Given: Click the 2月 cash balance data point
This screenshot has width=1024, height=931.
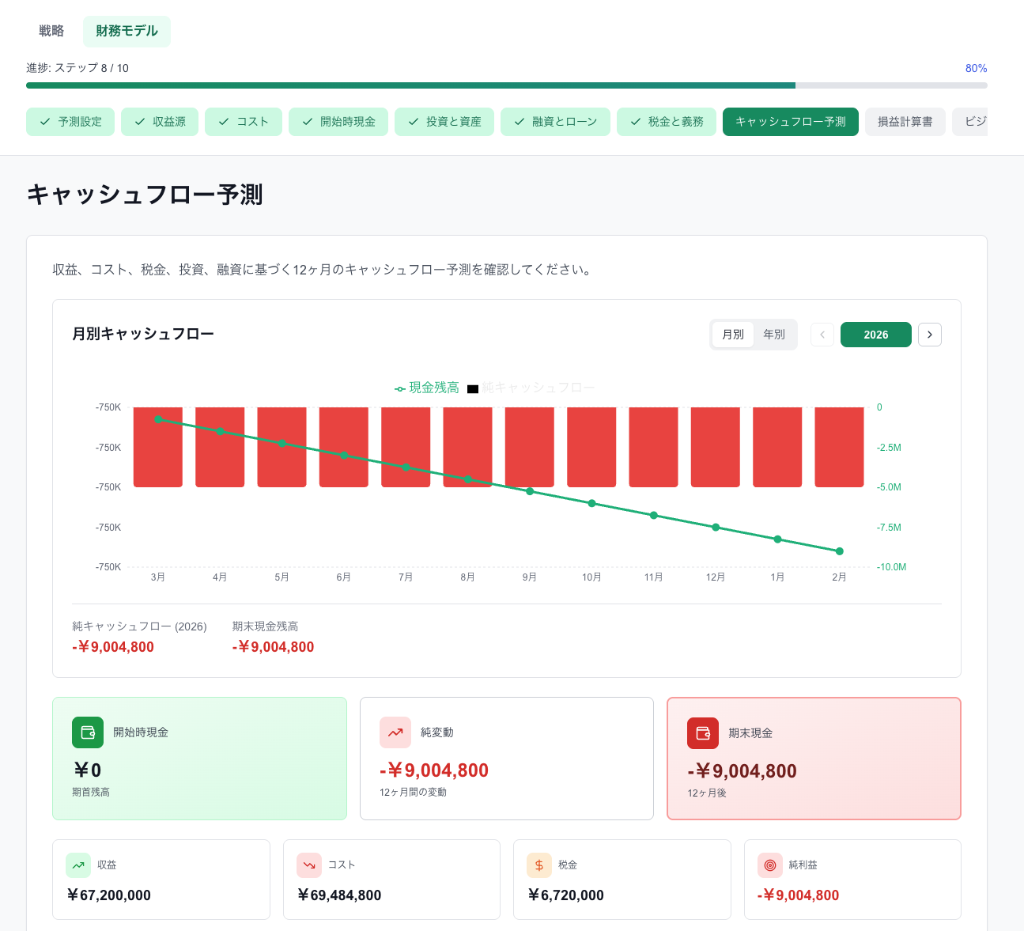Looking at the screenshot, I should [840, 551].
